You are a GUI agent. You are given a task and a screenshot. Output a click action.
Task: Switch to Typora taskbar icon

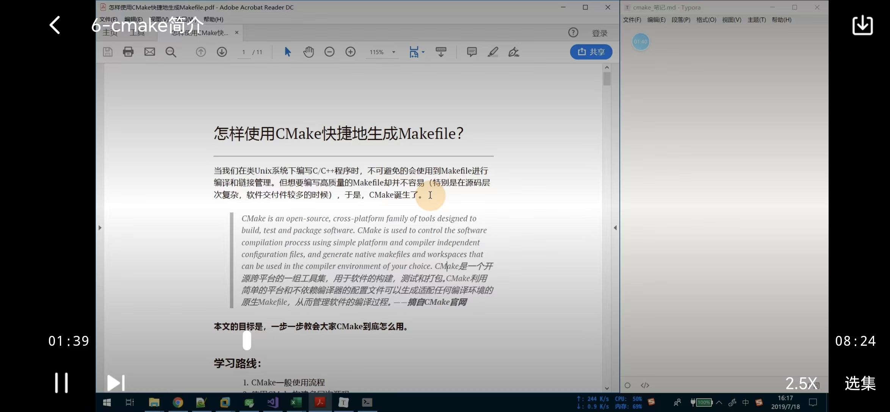click(343, 402)
